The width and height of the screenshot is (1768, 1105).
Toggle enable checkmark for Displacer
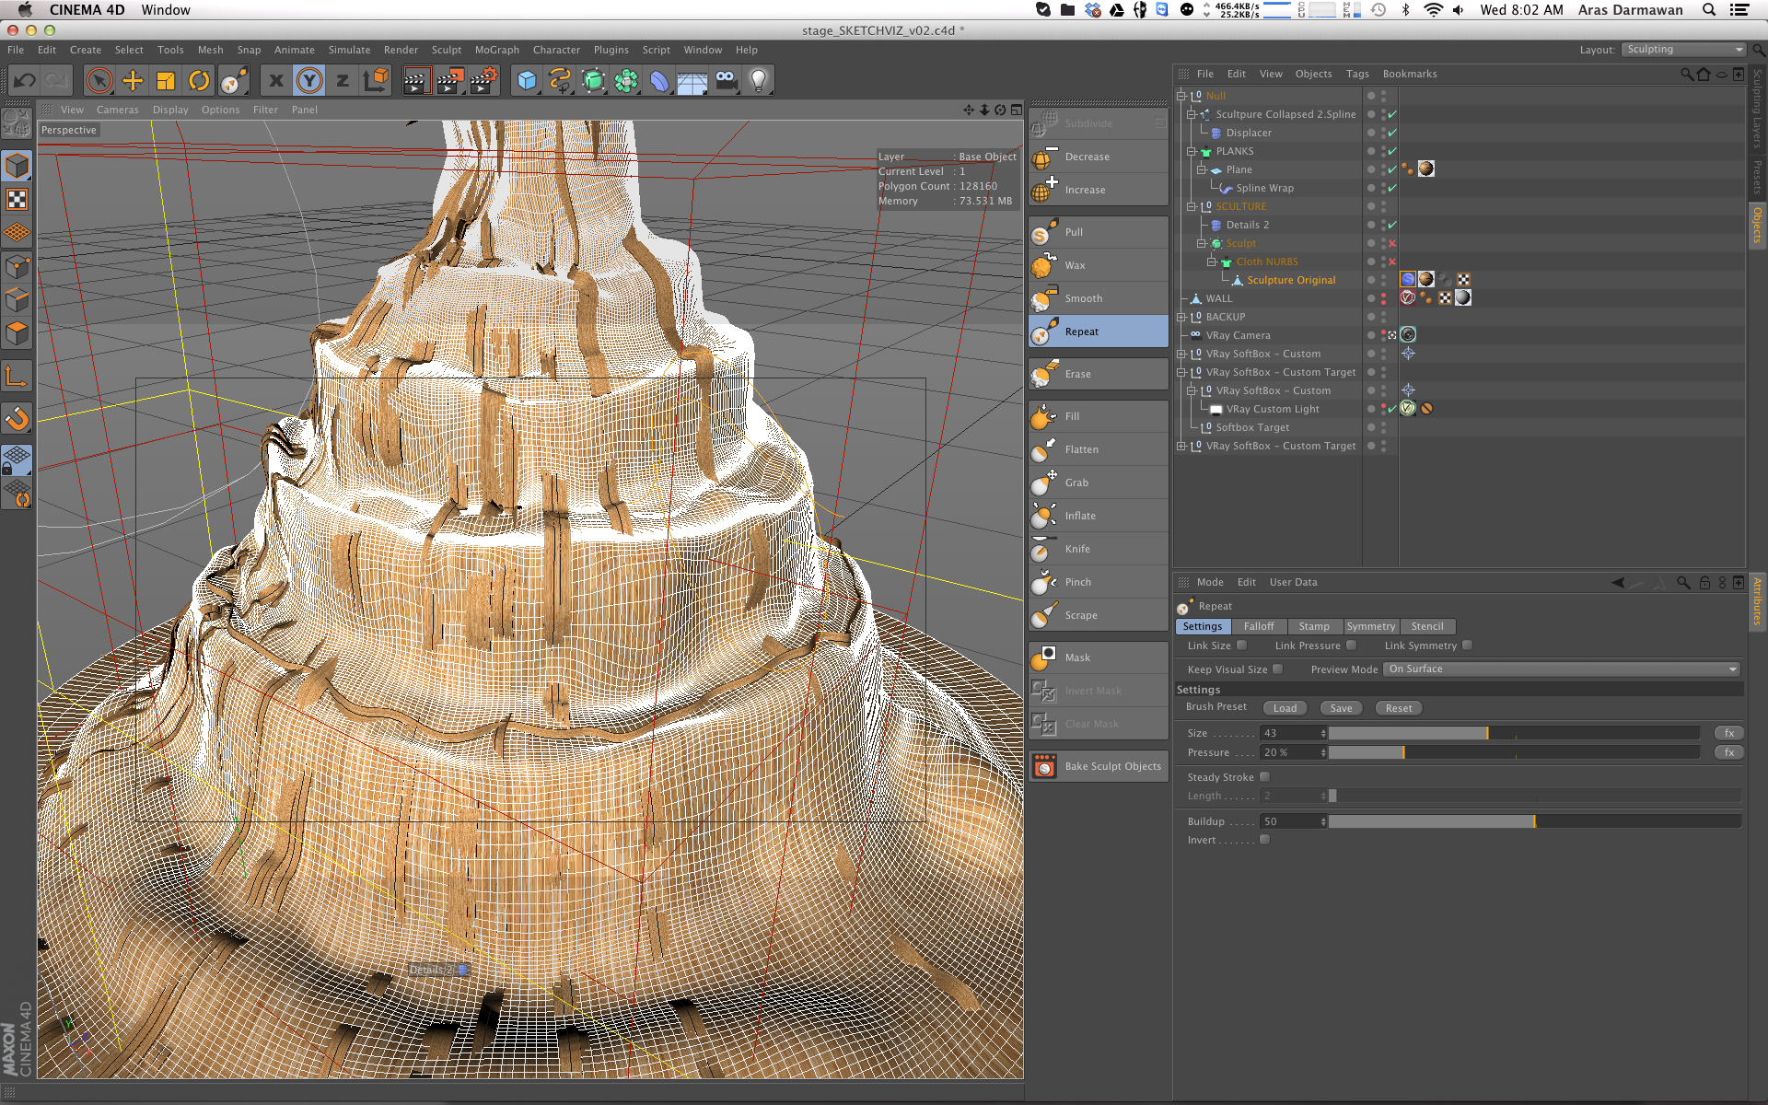[1391, 133]
